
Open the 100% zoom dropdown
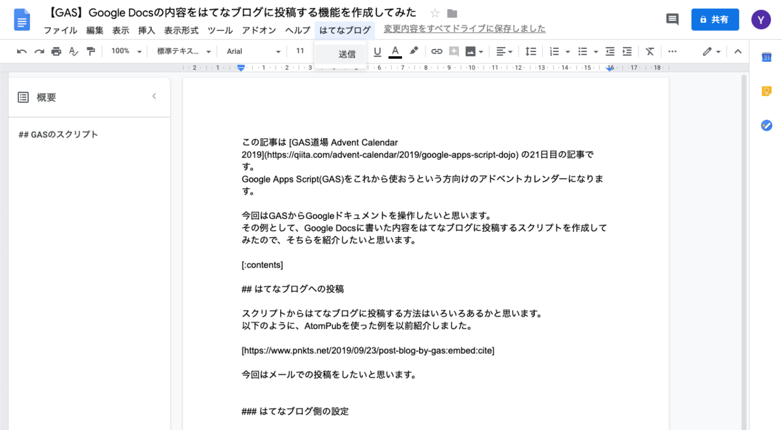click(126, 51)
